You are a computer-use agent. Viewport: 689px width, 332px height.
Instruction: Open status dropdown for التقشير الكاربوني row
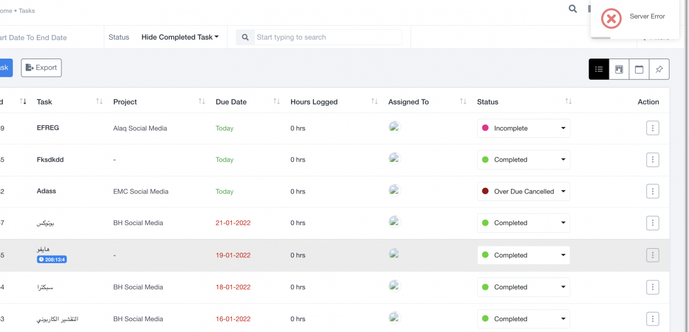click(x=524, y=319)
